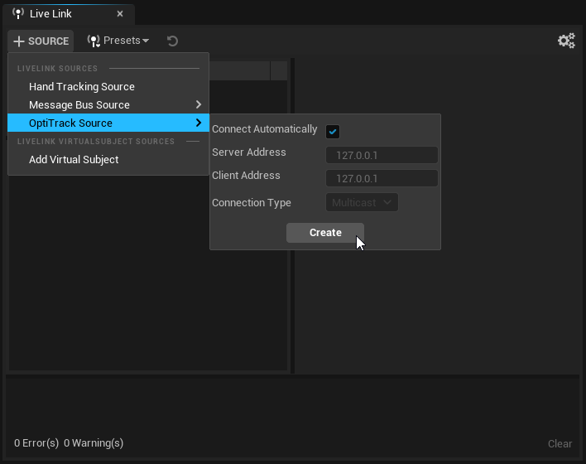Click the 0 Error(s) status text

[x=36, y=443]
